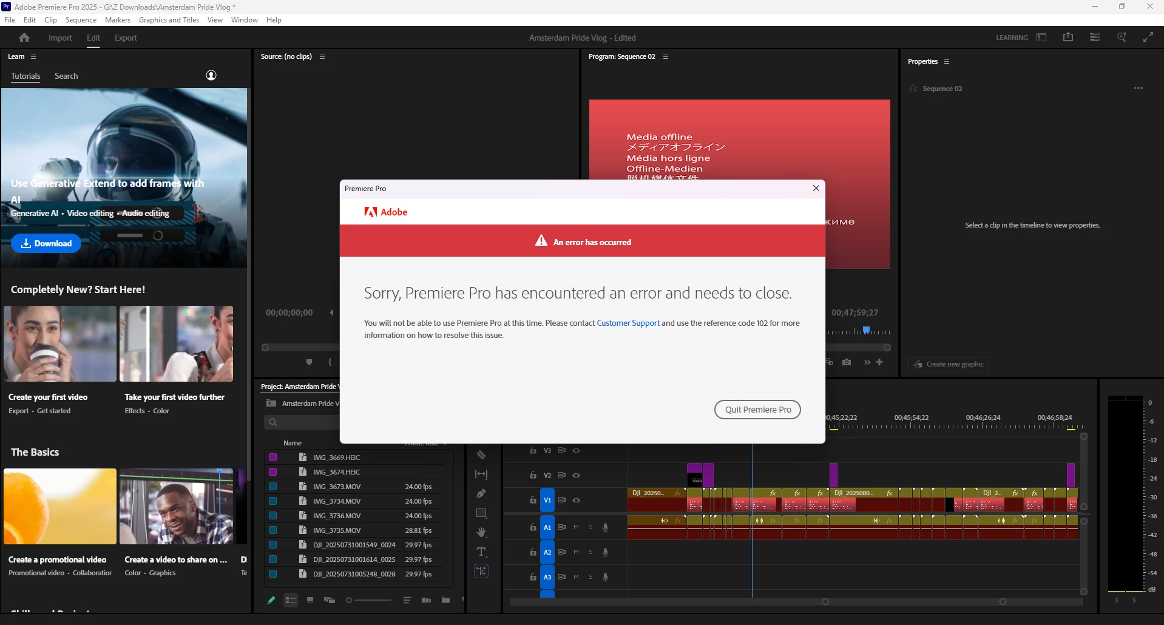Viewport: 1164px width, 625px height.
Task: Click the Create new graphic button
Action: pos(949,364)
